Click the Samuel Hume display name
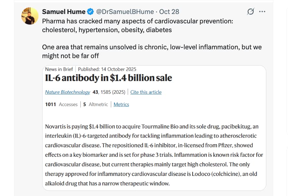288x196 pixels. click(x=64, y=12)
